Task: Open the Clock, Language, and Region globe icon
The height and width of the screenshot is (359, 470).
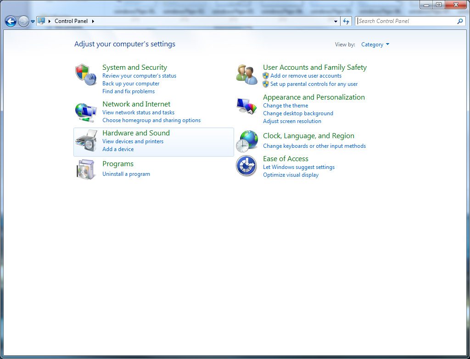Action: click(x=246, y=141)
